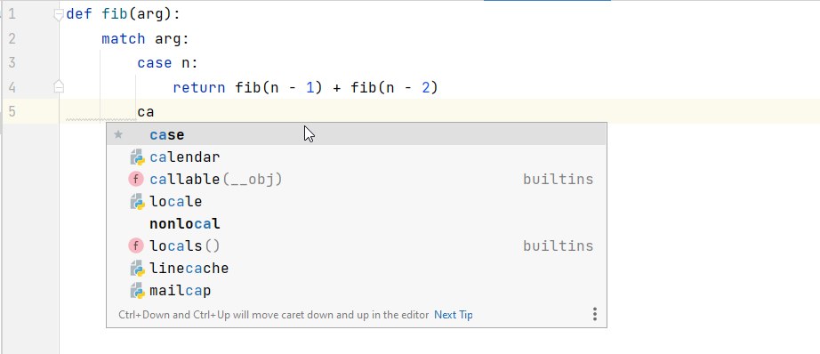Click 'match arg:' text on line 2
The image size is (820, 354).
[x=145, y=39]
